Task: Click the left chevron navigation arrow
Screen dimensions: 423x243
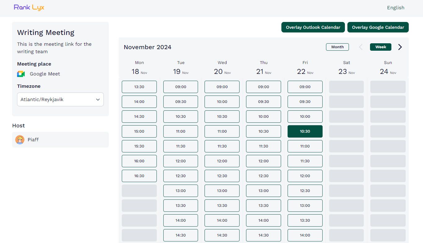Action: pyautogui.click(x=360, y=47)
